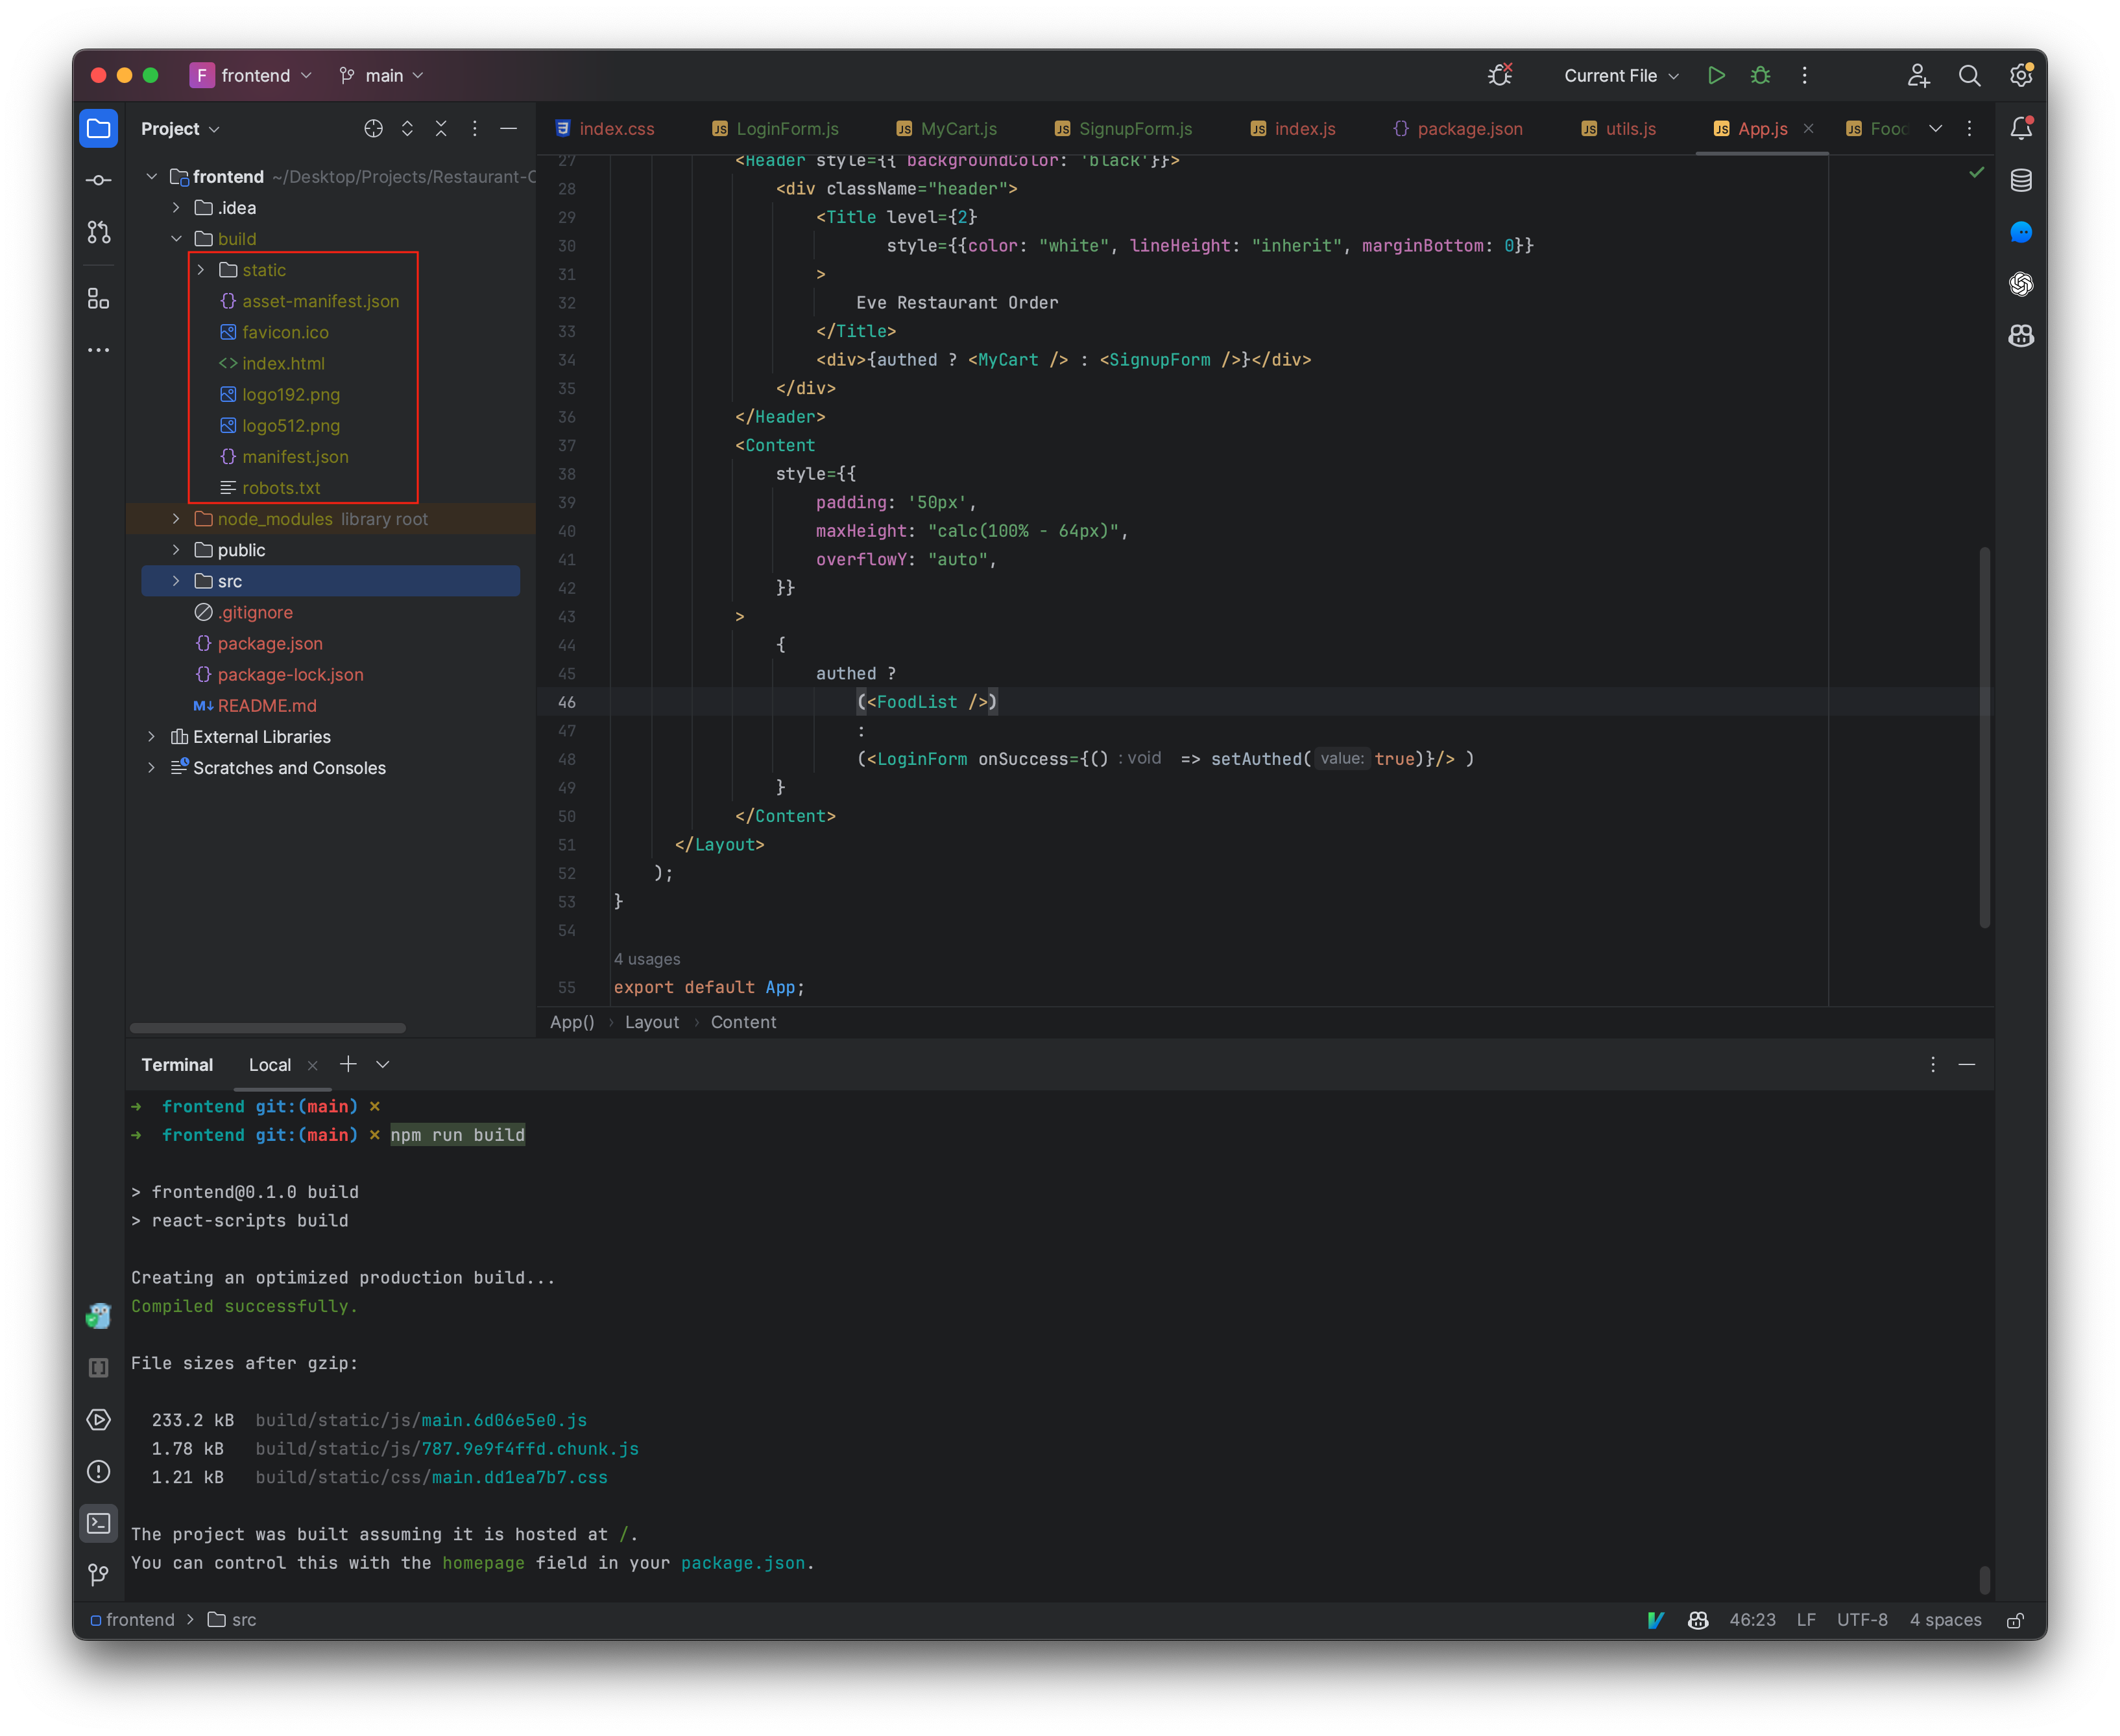
Task: Open the Notifications bell panel
Action: point(2022,128)
